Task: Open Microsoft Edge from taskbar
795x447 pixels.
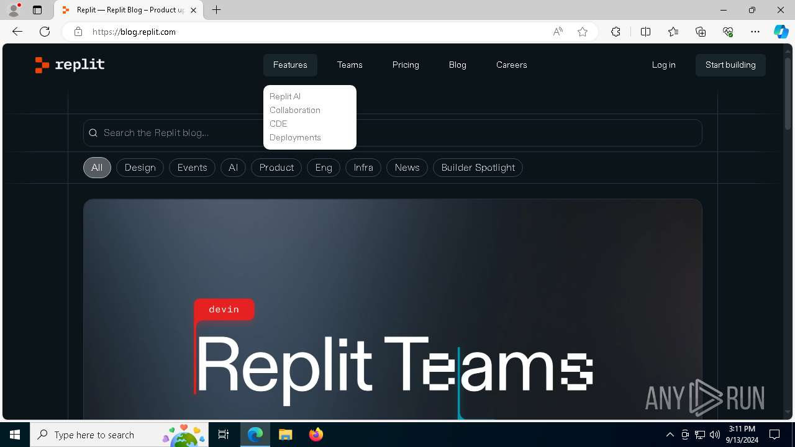Action: [255, 435]
